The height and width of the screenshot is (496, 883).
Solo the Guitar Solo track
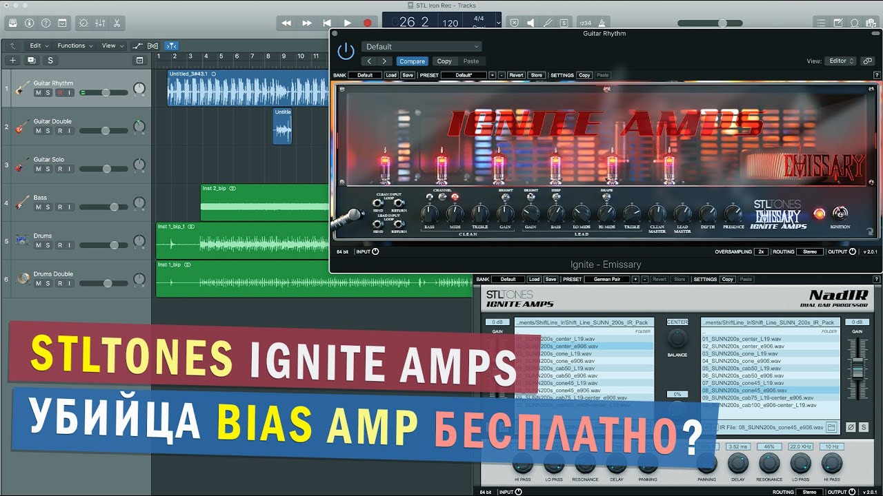pos(49,169)
